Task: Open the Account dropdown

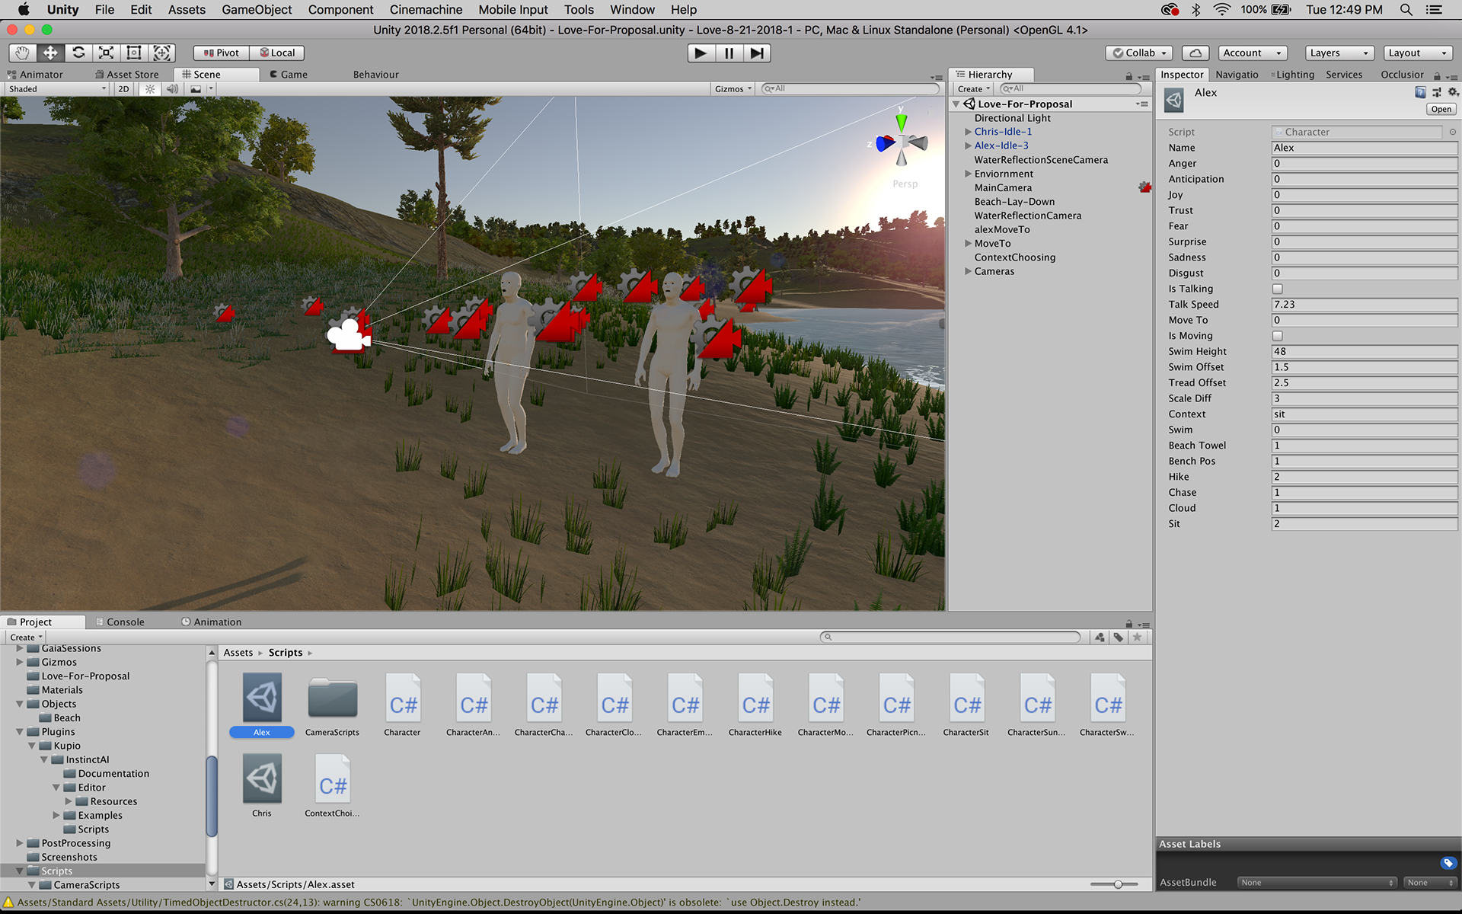Action: [x=1253, y=53]
